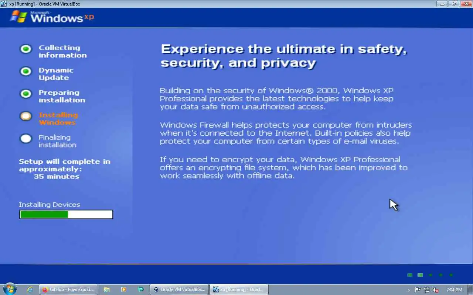Open the Action Center flag icon
This screenshot has width=473, height=295.
pyautogui.click(x=418, y=290)
